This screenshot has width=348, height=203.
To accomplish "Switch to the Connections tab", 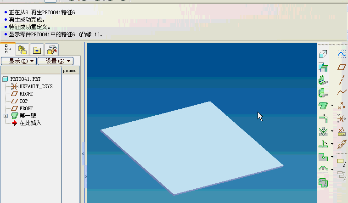I will (52, 50).
